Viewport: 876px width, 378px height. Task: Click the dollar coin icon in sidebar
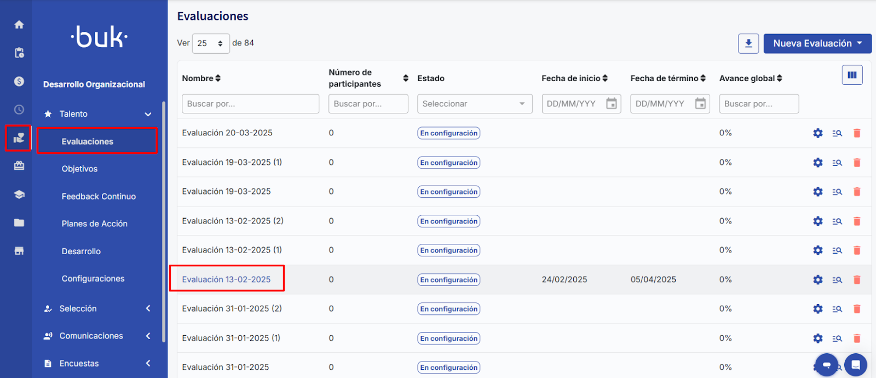click(19, 82)
